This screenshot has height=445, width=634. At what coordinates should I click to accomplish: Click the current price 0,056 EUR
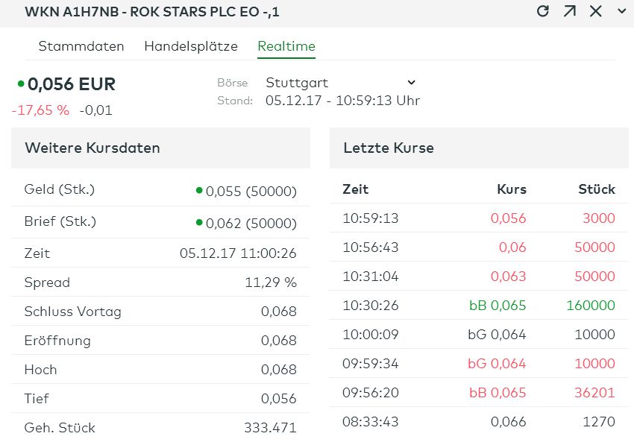[x=71, y=84]
